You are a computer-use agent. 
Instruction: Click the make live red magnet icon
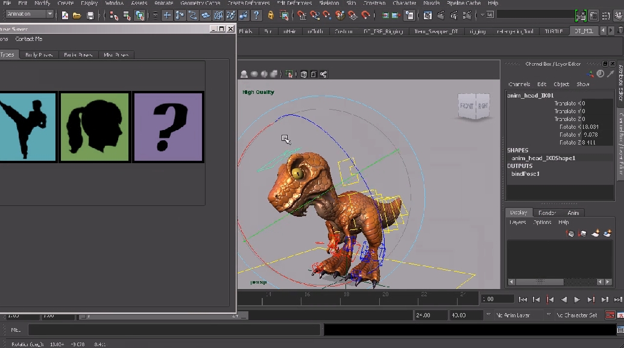click(x=365, y=16)
